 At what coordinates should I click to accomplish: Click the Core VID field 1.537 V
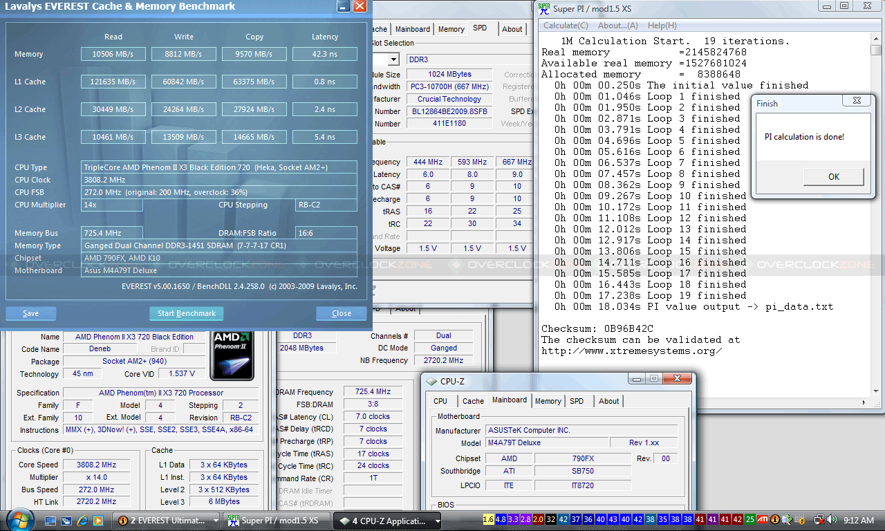181,374
